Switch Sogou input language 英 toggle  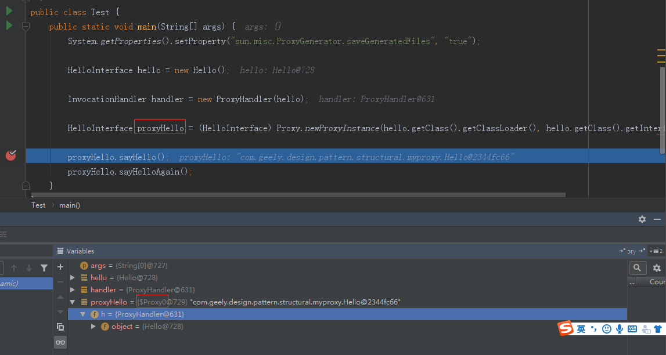(x=581, y=329)
